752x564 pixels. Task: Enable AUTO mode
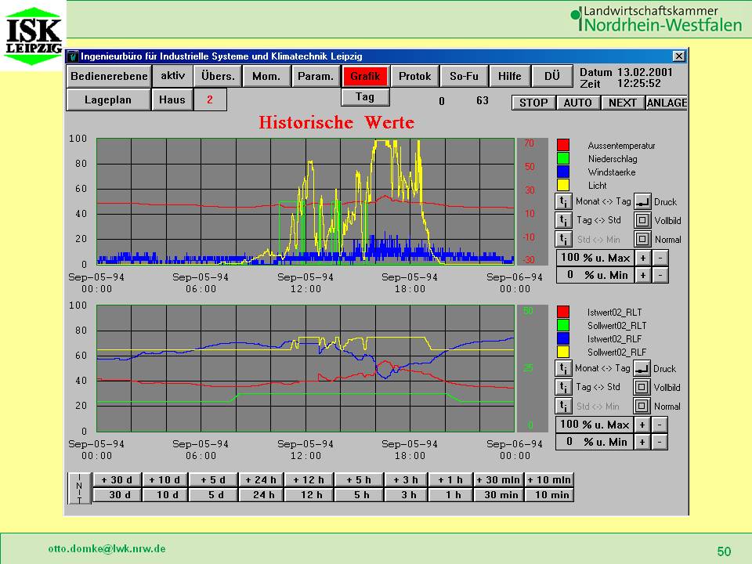pos(578,103)
